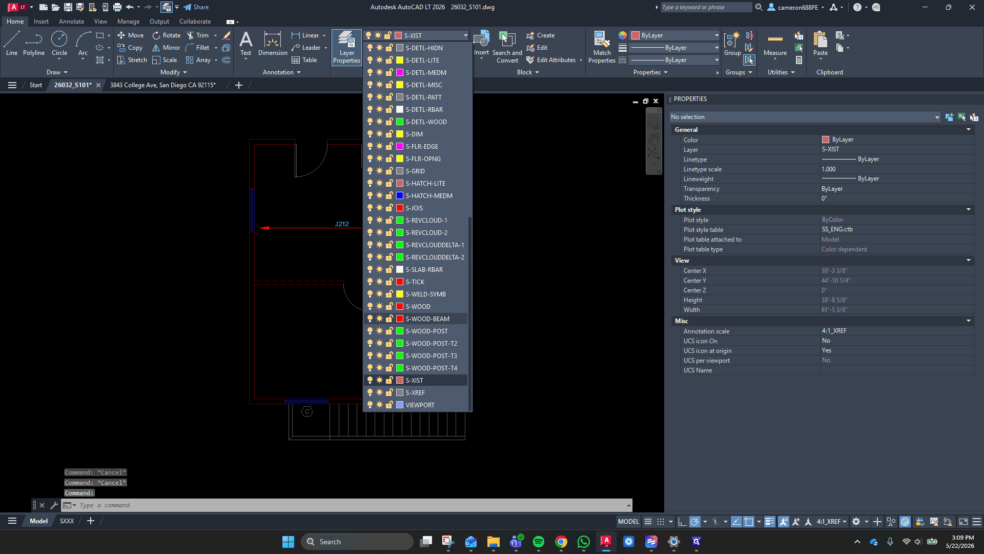Click the Group tool

[732, 44]
